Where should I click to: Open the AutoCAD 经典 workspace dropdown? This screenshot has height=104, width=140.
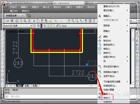tap(31, 26)
